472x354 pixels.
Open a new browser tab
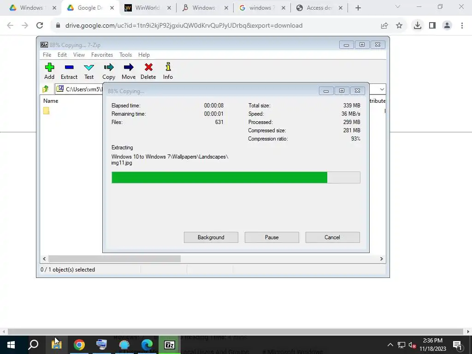coord(358,8)
